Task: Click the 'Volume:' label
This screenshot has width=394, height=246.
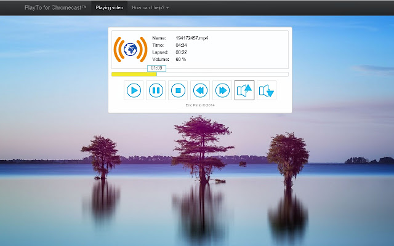Action: (161, 59)
